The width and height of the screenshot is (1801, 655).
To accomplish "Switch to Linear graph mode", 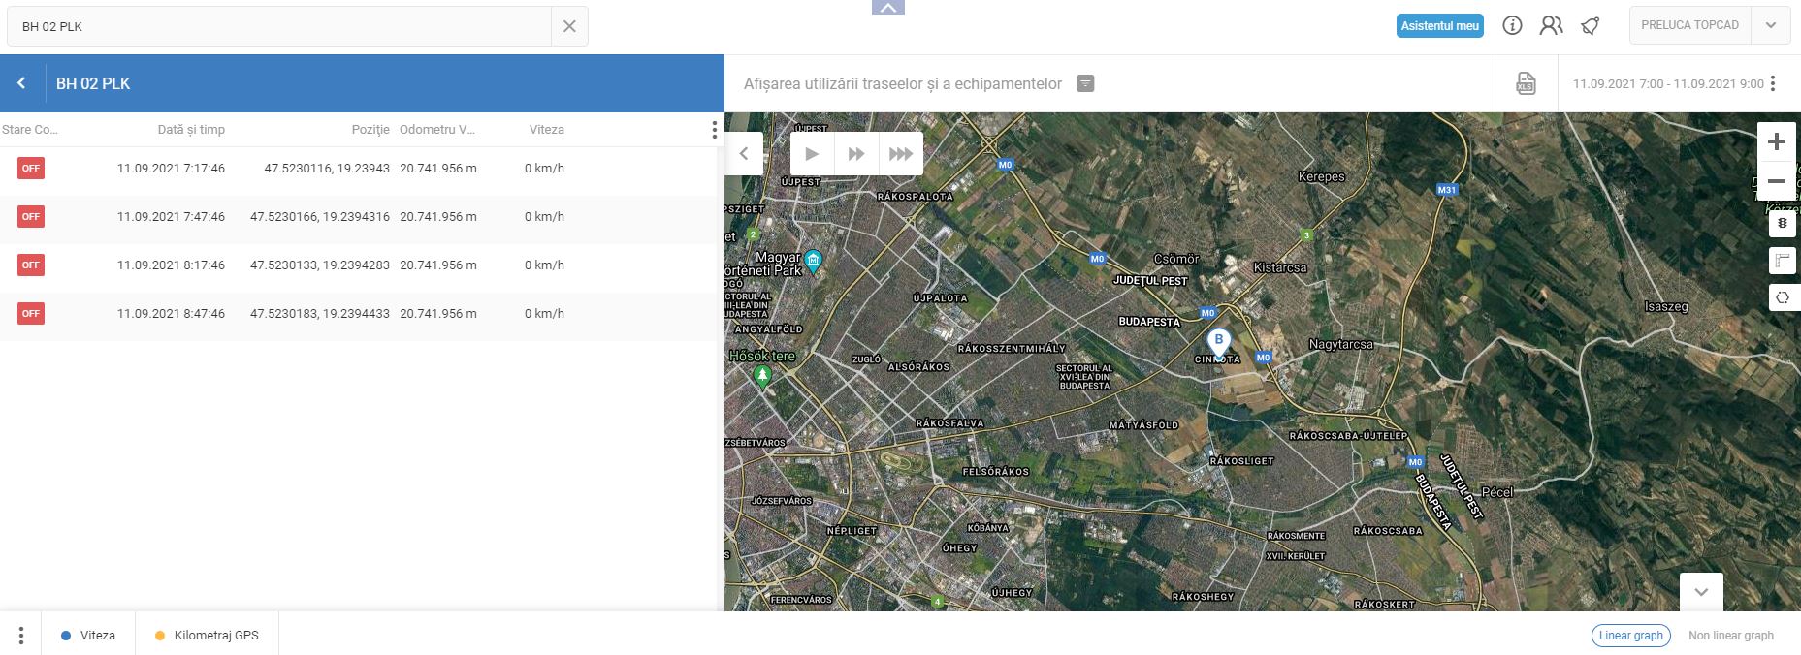I will click(x=1630, y=636).
